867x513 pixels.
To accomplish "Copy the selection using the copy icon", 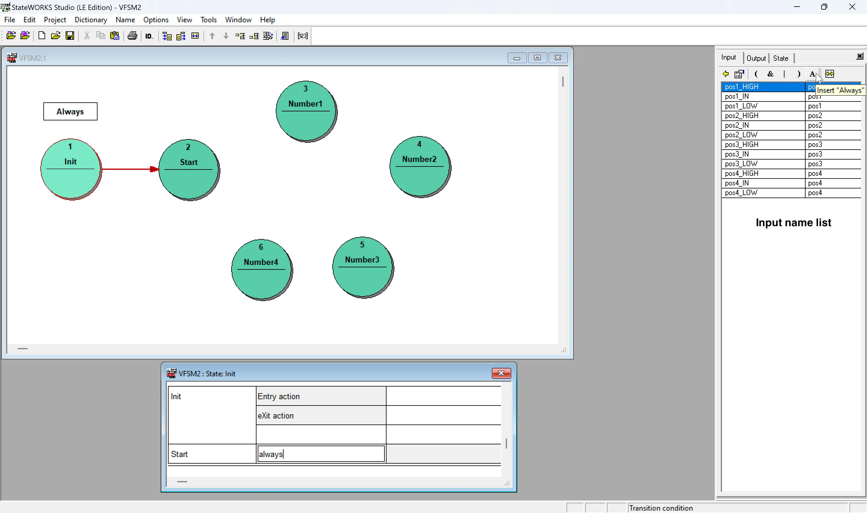I will [100, 36].
